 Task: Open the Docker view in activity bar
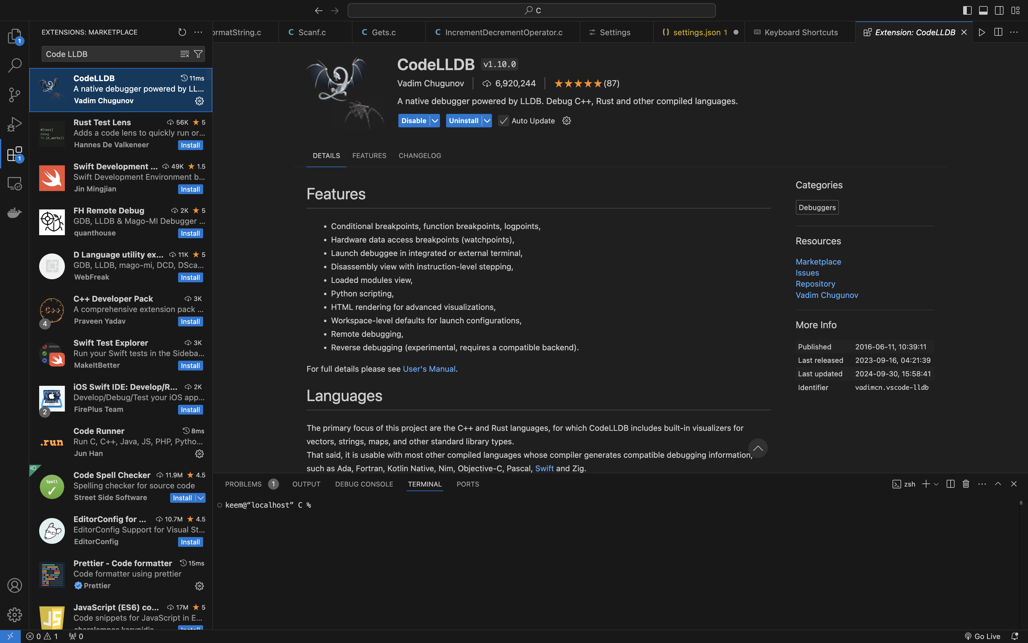[14, 212]
